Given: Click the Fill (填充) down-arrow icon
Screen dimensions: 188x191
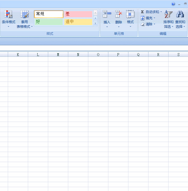Looking at the screenshot, I should [142, 18].
